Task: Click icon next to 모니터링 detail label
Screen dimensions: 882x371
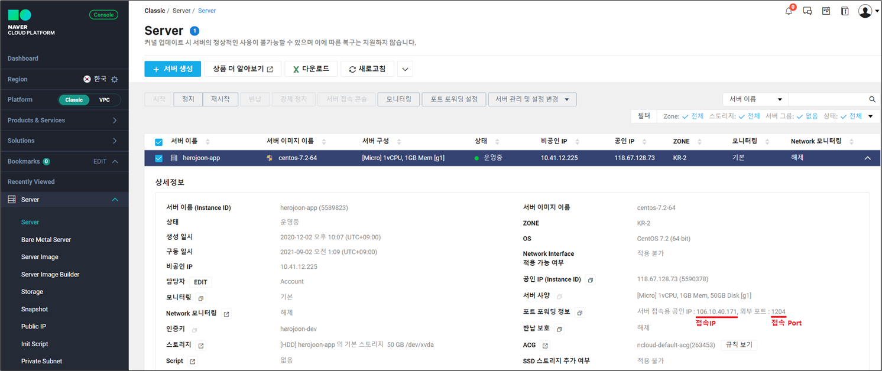Action: coord(200,298)
